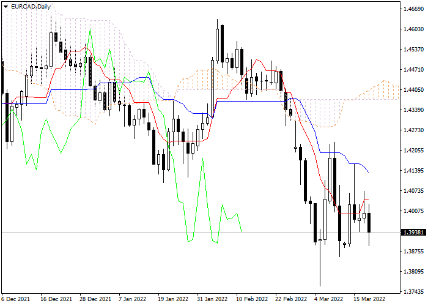Viewport: 428px width, 306px height.
Task: Click price level 1.44050 on the scale
Action: (x=413, y=90)
